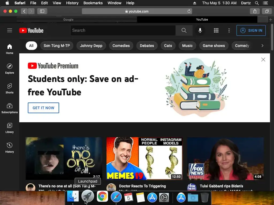This screenshot has width=274, height=205.
Task: Go to Home in sidebar
Action: point(10,49)
